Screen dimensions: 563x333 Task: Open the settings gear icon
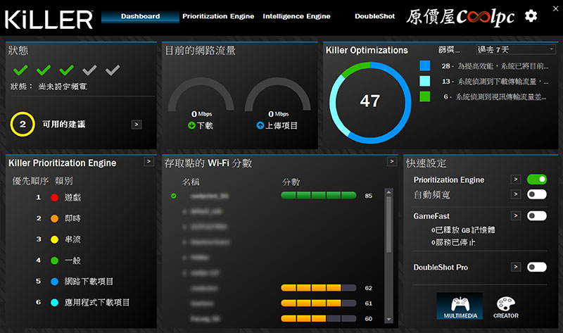(x=531, y=15)
